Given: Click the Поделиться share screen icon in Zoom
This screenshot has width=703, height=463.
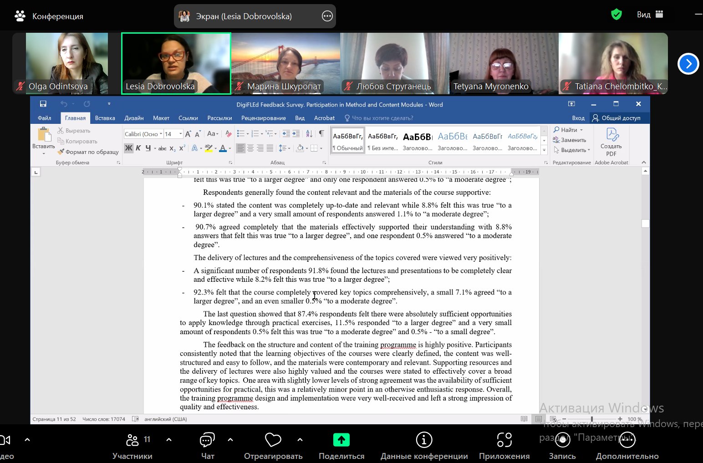Looking at the screenshot, I should [341, 440].
